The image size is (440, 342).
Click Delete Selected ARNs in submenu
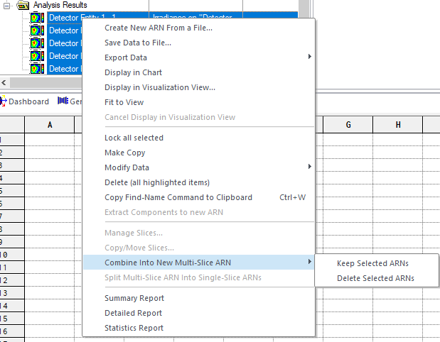pyautogui.click(x=375, y=278)
